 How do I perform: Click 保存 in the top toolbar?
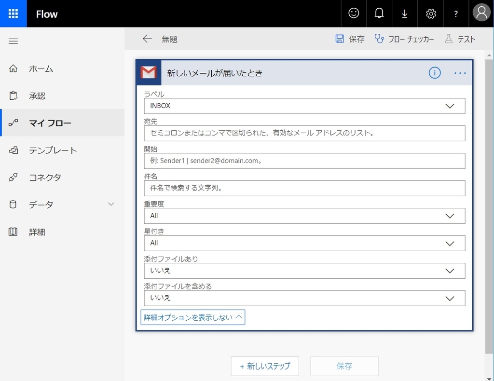357,39
